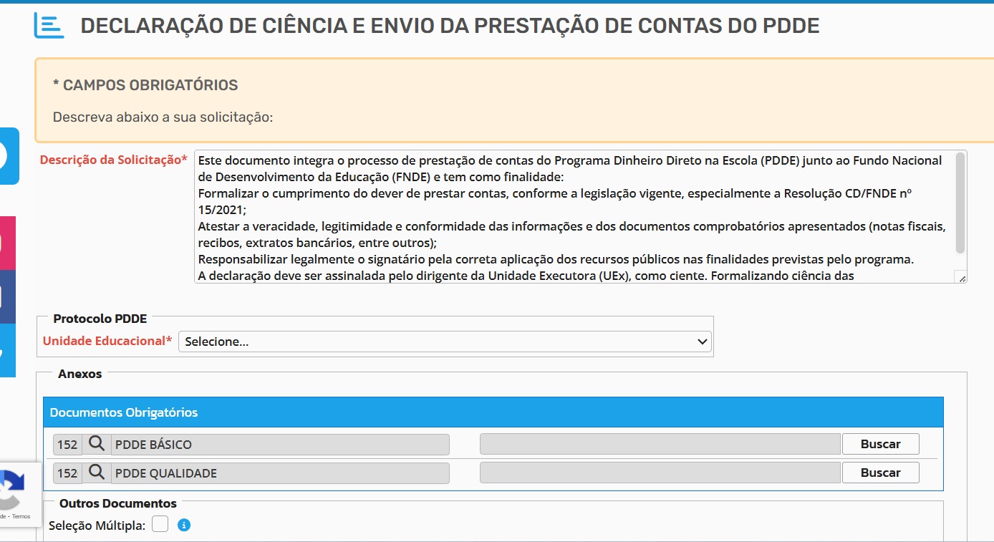Click the description textarea scrollbar
This screenshot has width=994, height=542.
coord(961,203)
